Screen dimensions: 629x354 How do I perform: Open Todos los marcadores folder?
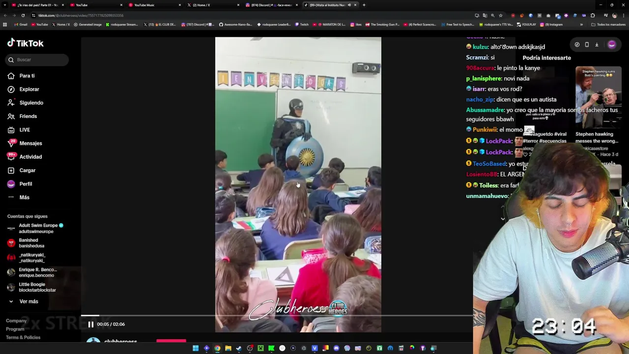click(x=609, y=25)
